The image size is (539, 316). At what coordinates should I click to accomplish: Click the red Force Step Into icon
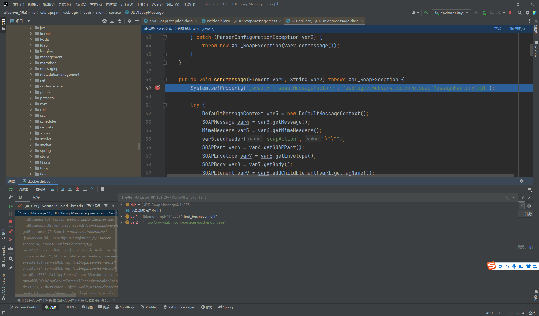pyautogui.click(x=78, y=189)
